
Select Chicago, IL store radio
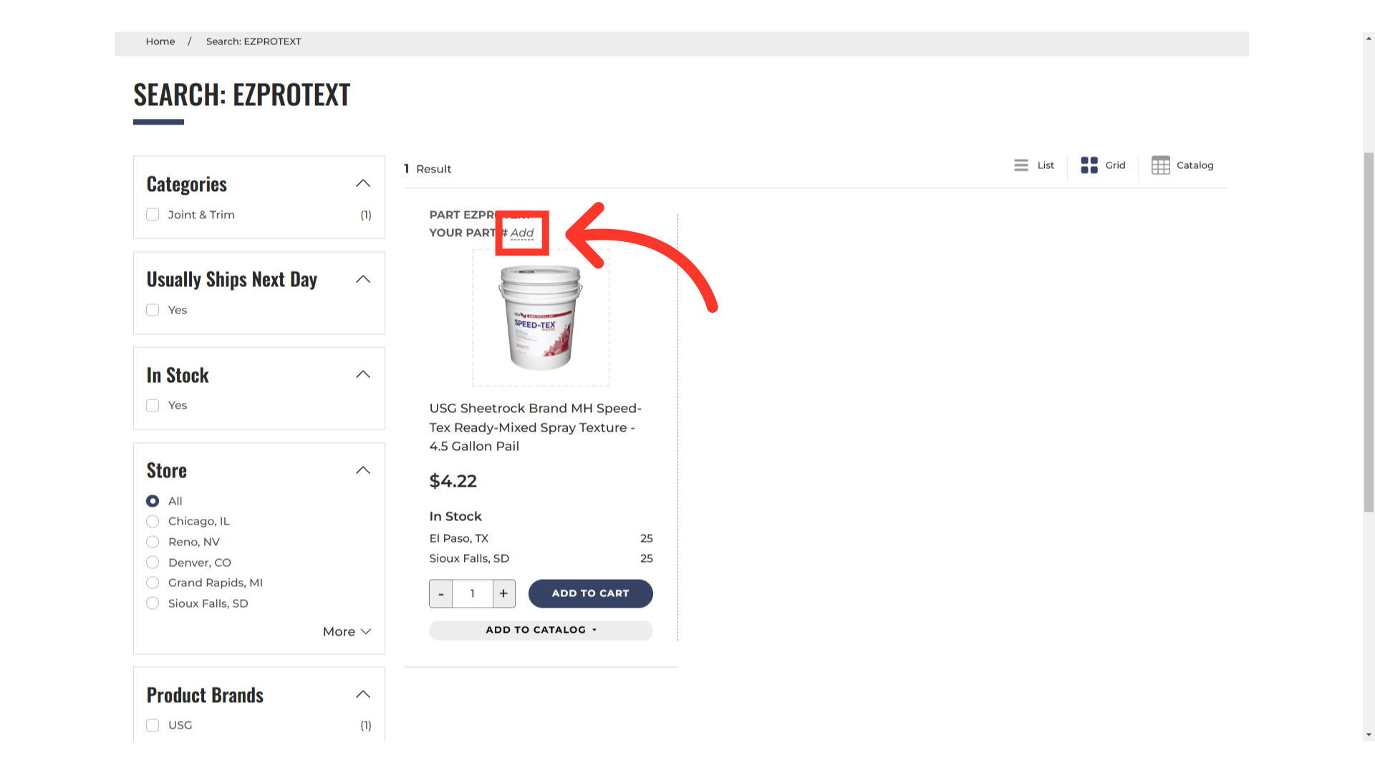pos(153,521)
